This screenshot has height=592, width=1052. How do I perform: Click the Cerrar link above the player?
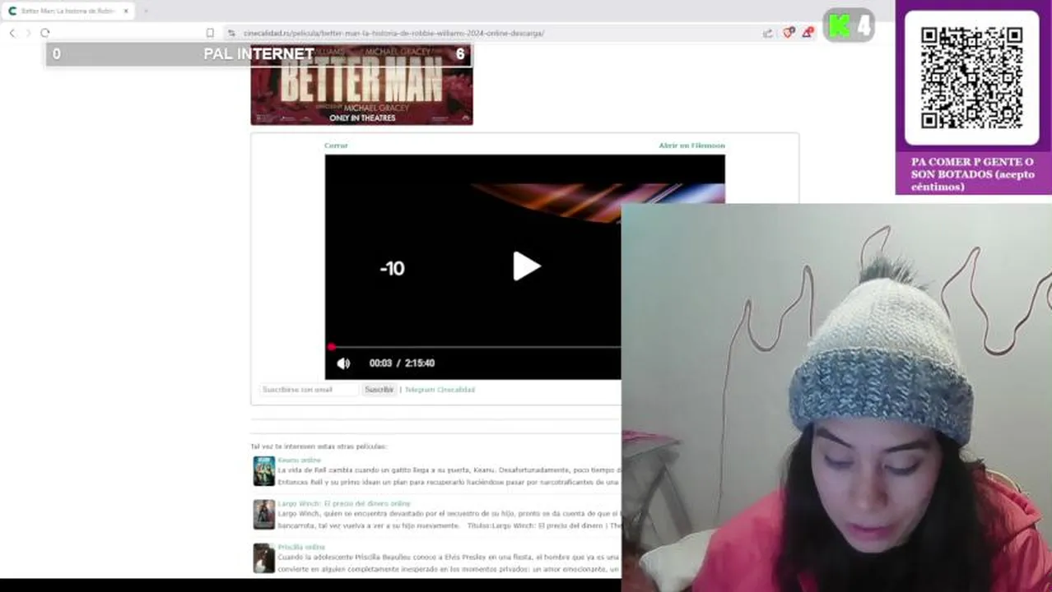click(x=336, y=146)
